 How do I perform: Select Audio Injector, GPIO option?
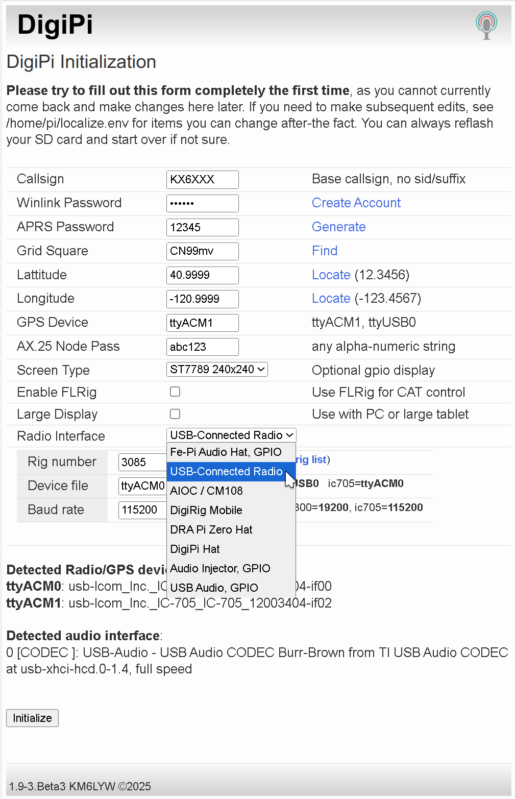click(231, 568)
